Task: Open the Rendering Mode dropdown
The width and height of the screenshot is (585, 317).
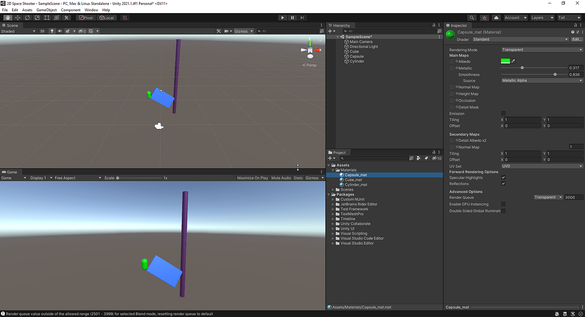Action: [541, 49]
